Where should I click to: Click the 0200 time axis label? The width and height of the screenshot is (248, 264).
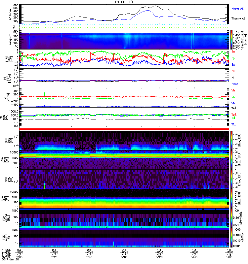coord(19,257)
